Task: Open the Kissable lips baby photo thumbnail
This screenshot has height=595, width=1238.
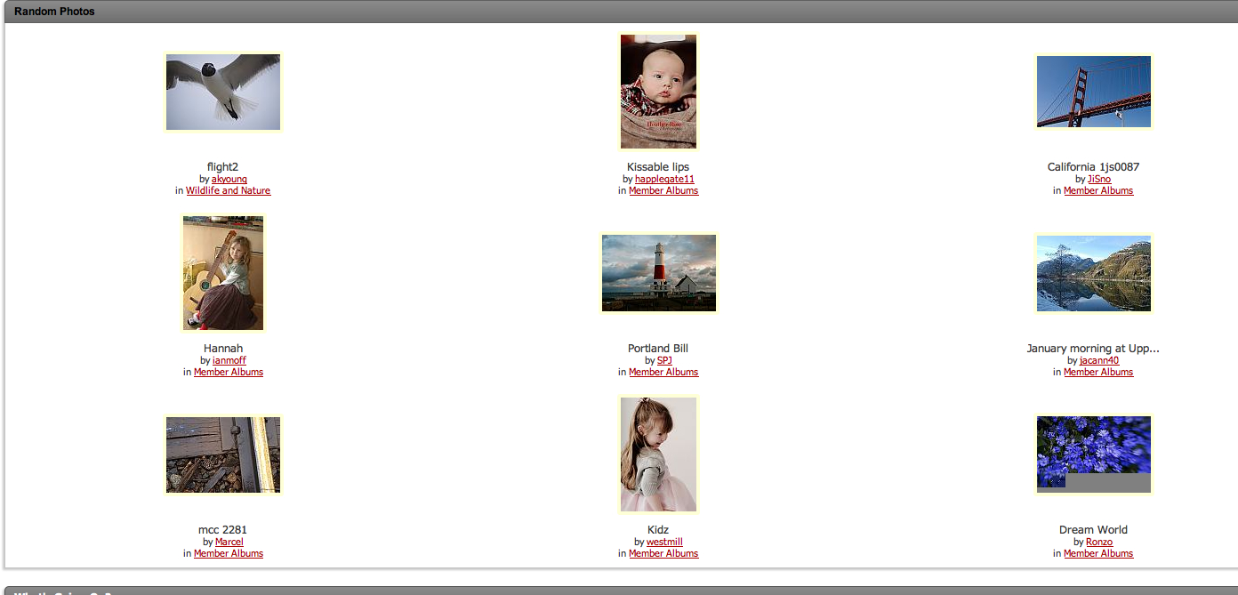Action: (x=658, y=92)
